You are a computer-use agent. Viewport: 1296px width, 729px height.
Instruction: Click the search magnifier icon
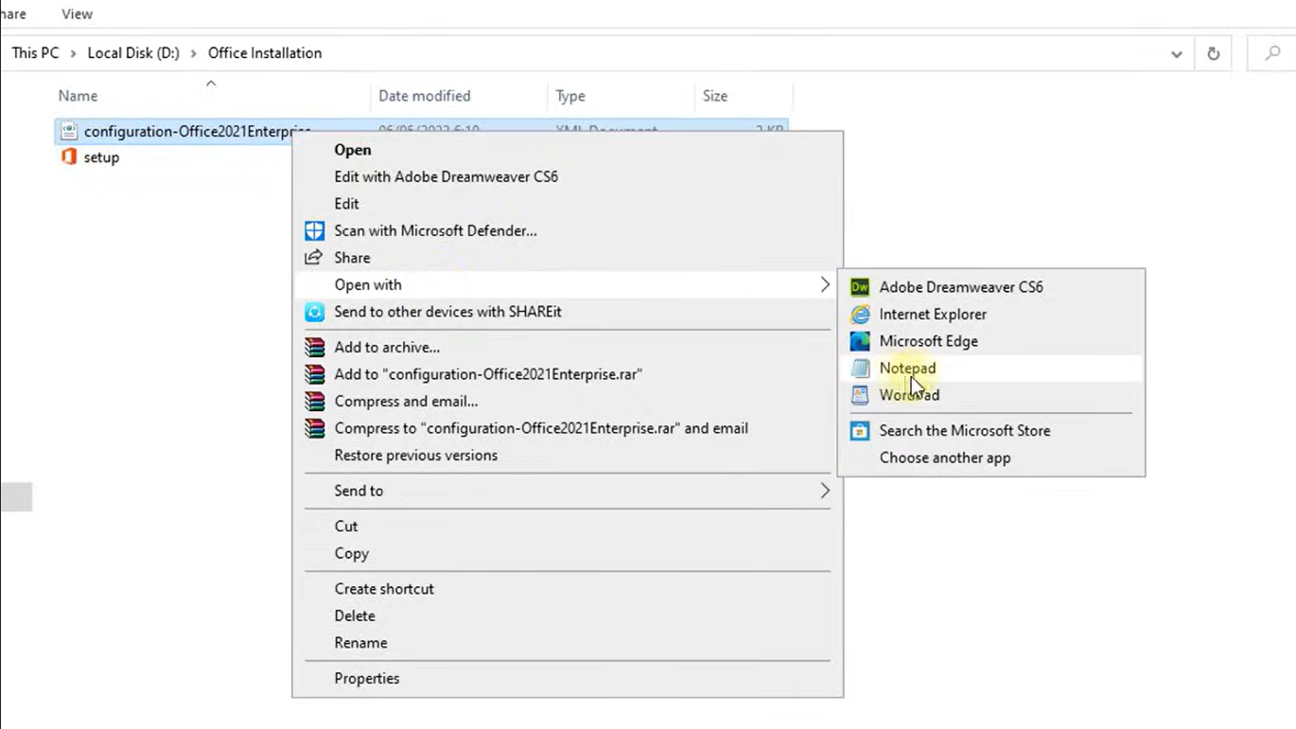point(1272,53)
